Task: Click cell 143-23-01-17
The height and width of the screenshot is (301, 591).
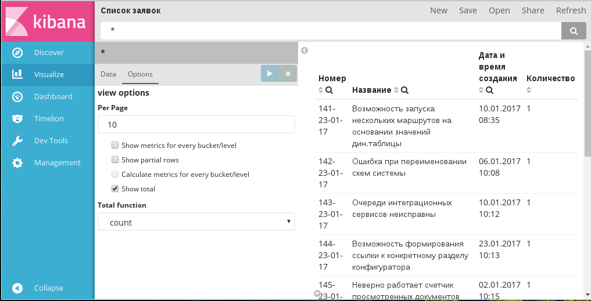Action: coord(331,214)
